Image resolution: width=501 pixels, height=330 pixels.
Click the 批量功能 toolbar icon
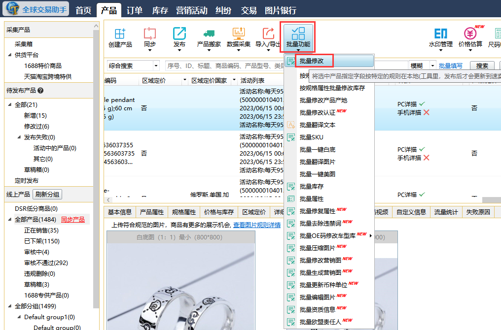click(x=298, y=37)
